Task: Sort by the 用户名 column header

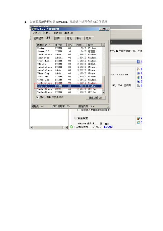Action: [x=60, y=45]
